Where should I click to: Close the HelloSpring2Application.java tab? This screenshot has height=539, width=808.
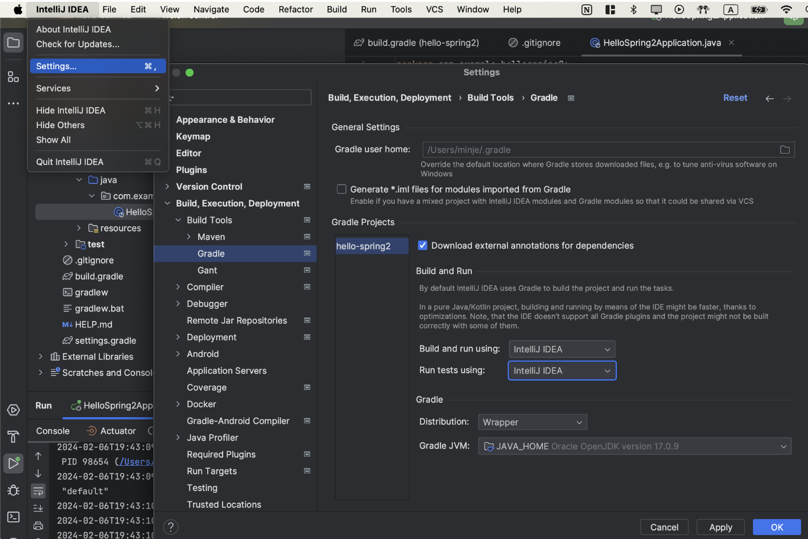(x=732, y=43)
